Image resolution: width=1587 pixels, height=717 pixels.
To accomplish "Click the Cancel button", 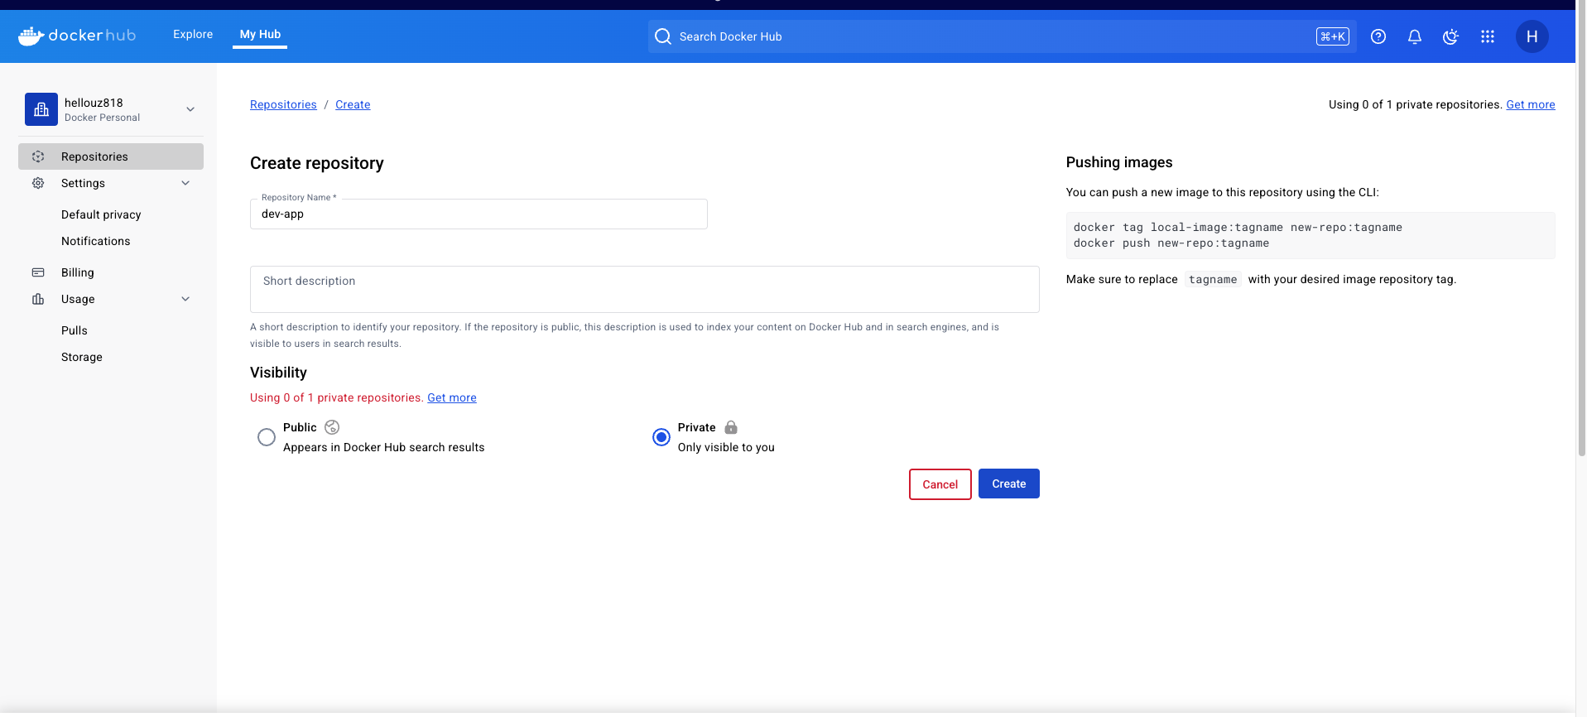I will [940, 484].
